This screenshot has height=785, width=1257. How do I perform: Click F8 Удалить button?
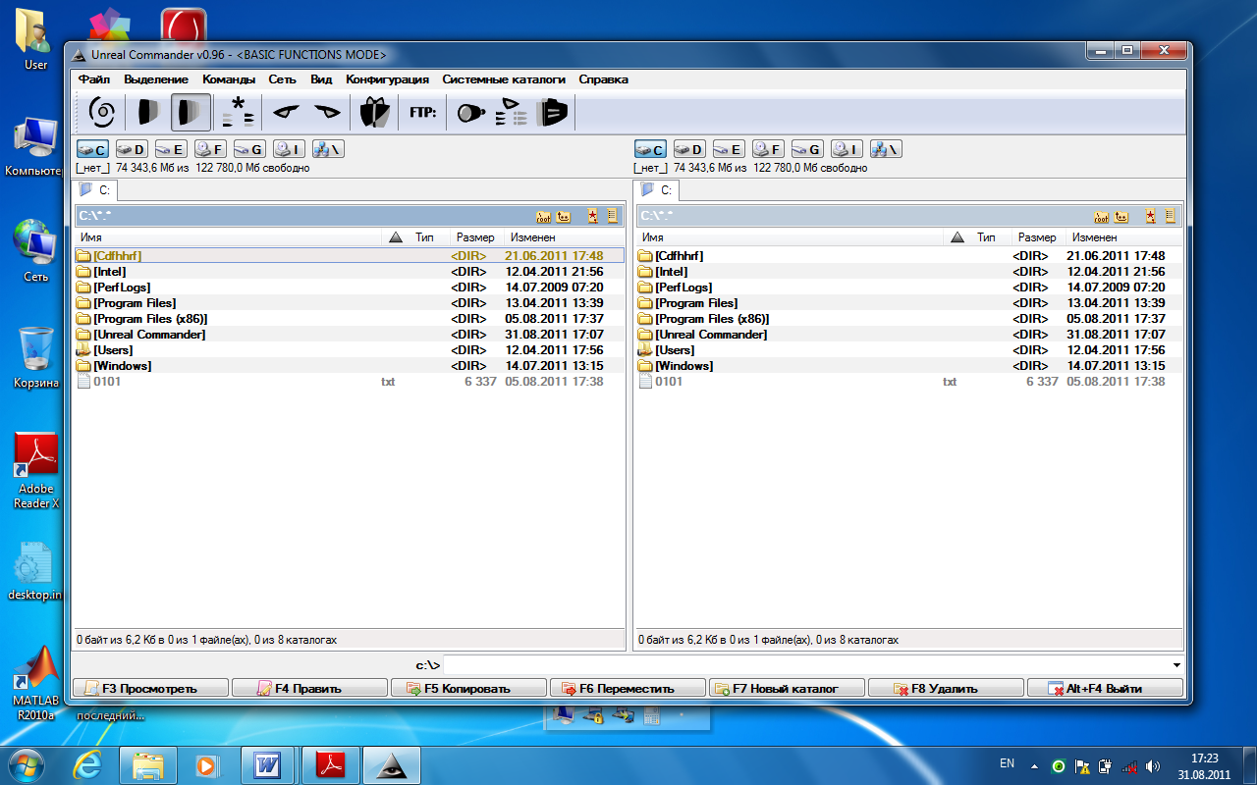(x=946, y=688)
